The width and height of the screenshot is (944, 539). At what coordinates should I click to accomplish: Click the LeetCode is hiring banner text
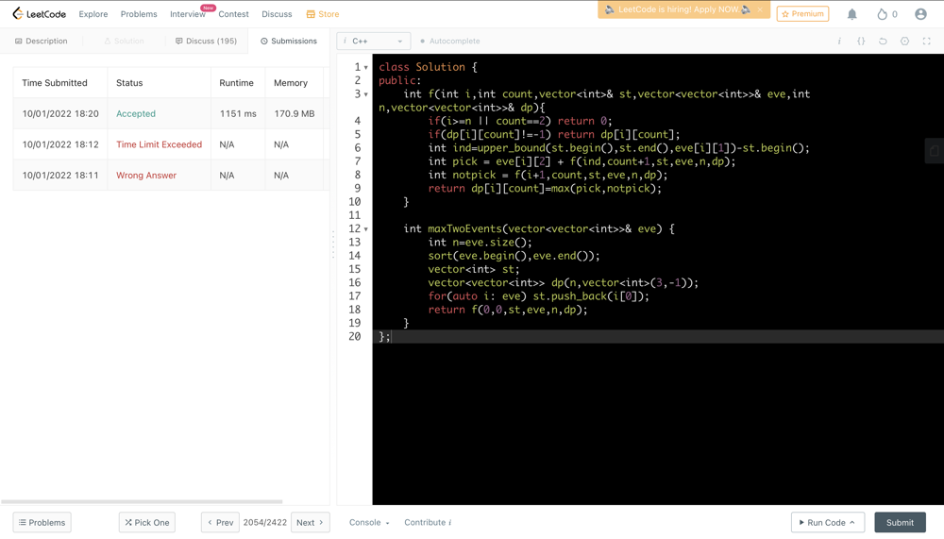[x=679, y=9]
